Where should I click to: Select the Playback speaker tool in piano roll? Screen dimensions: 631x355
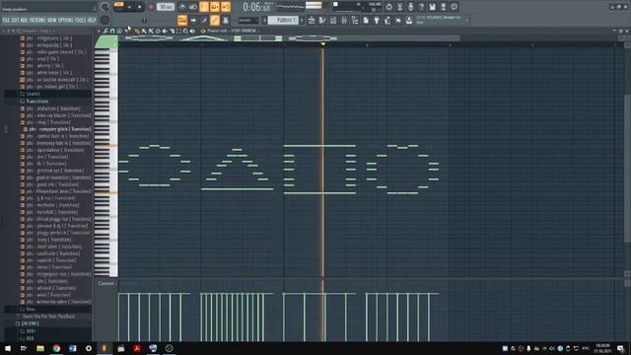pyautogui.click(x=192, y=31)
